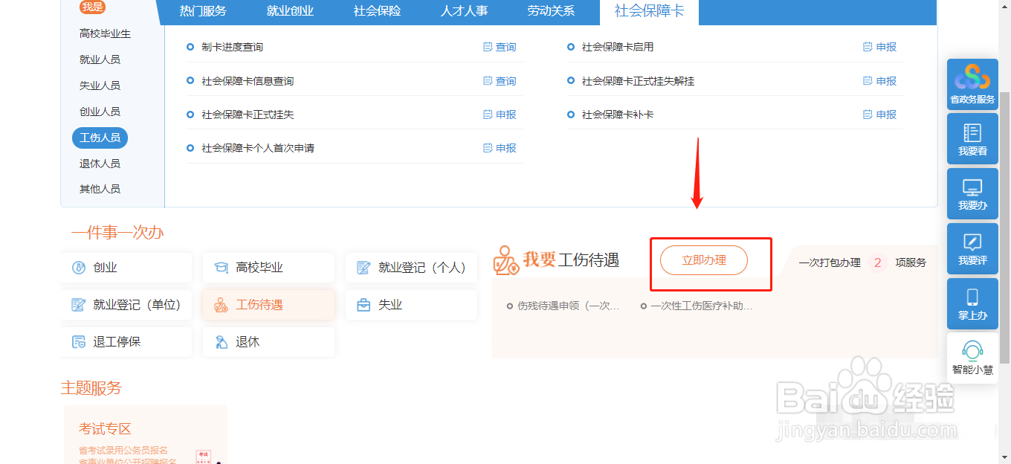The image size is (1011, 464).
Task: Click the 立即办理 button
Action: (x=703, y=260)
